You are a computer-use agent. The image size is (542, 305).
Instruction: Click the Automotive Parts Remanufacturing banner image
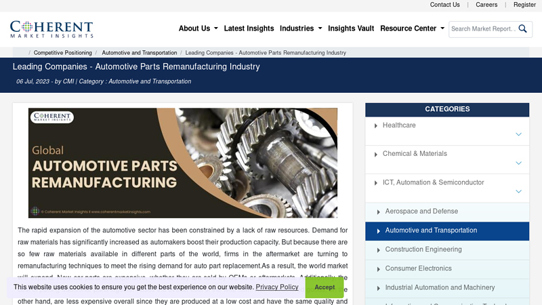click(x=183, y=163)
